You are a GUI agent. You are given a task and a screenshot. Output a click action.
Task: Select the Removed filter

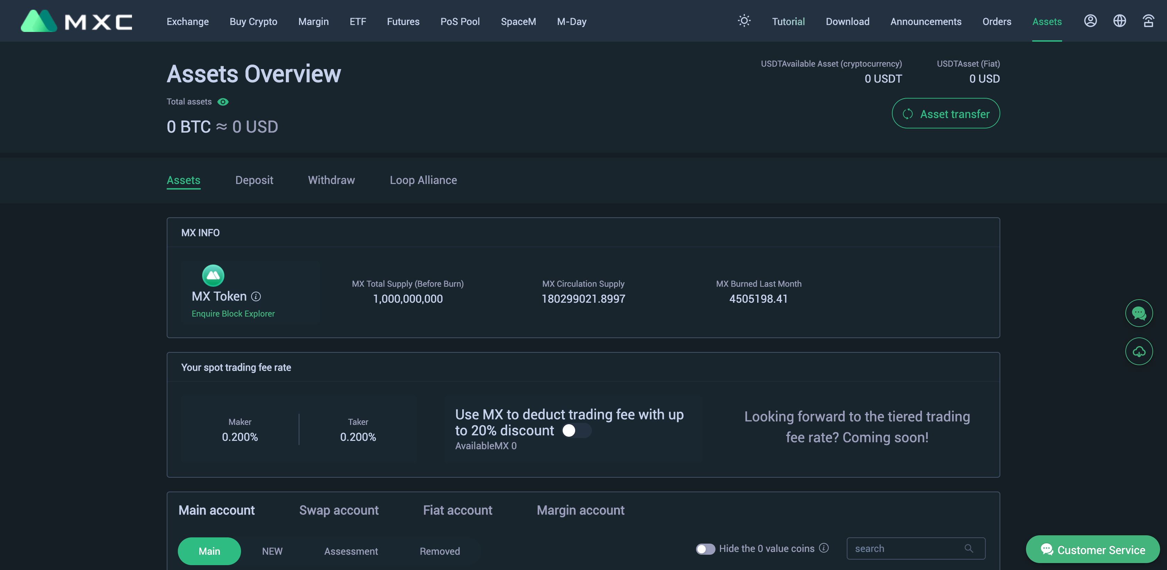pos(439,551)
